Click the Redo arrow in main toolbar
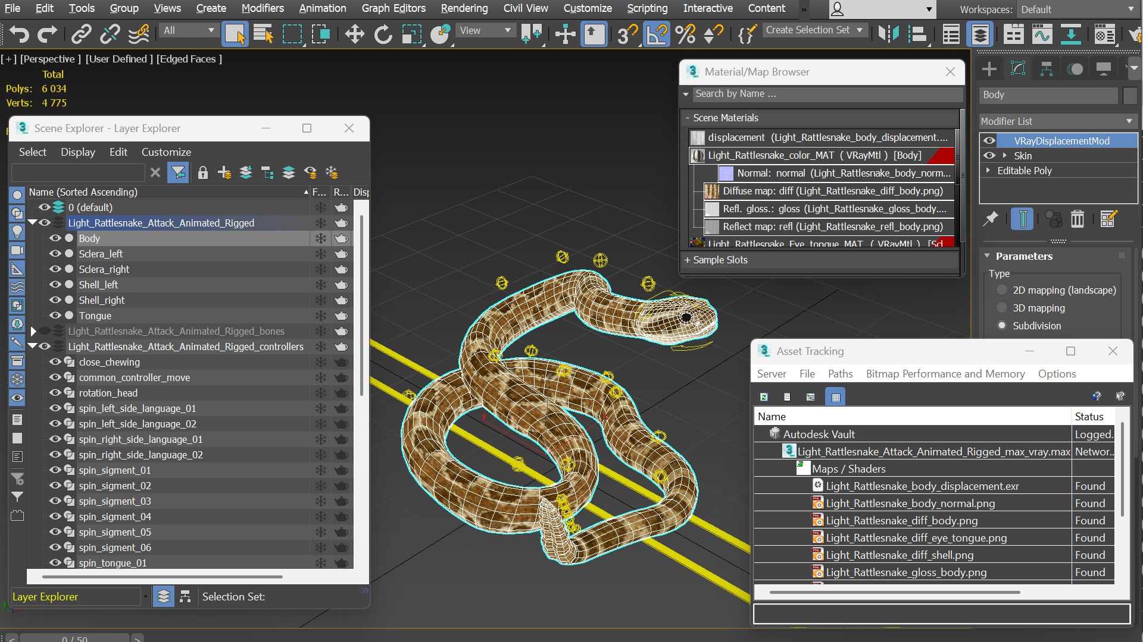Screen dimensions: 1143x642 (47, 34)
